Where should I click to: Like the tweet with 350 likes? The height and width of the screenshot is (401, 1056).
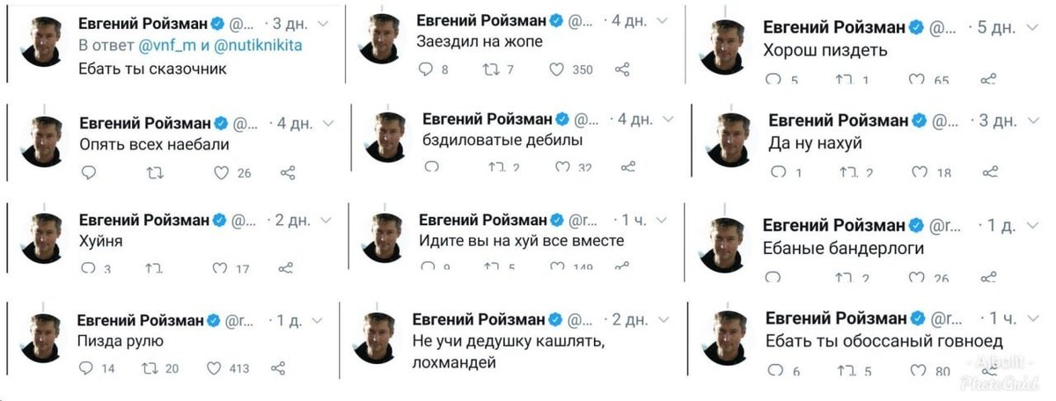[x=558, y=69]
